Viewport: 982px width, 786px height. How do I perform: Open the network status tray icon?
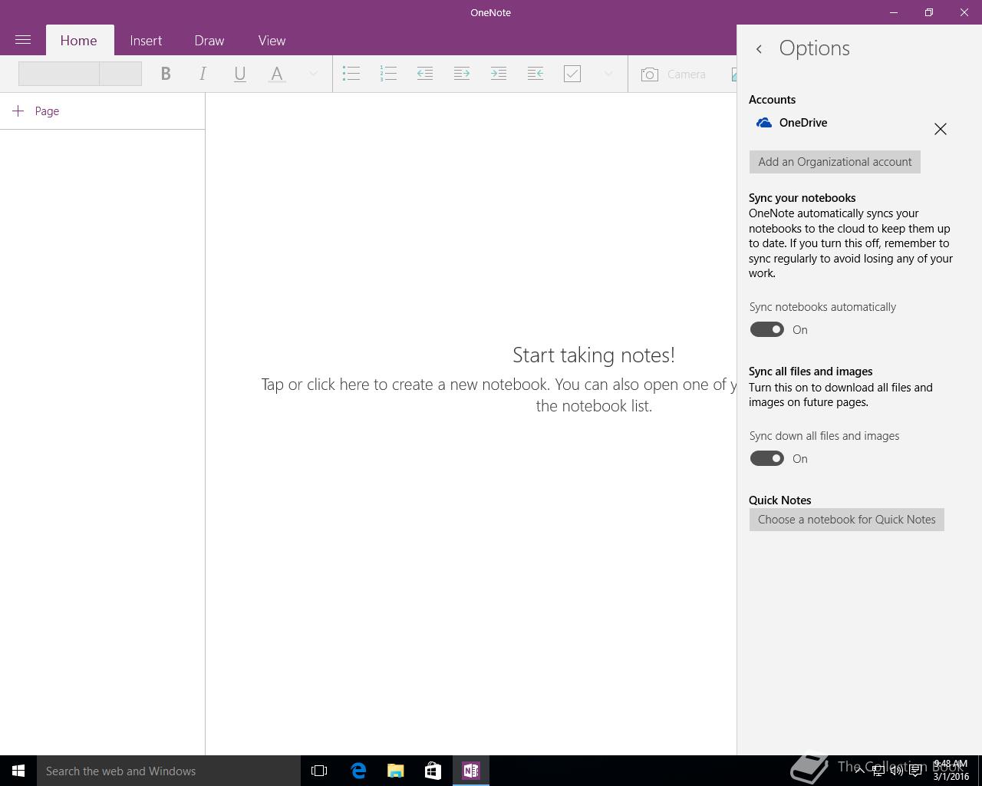pyautogui.click(x=878, y=771)
